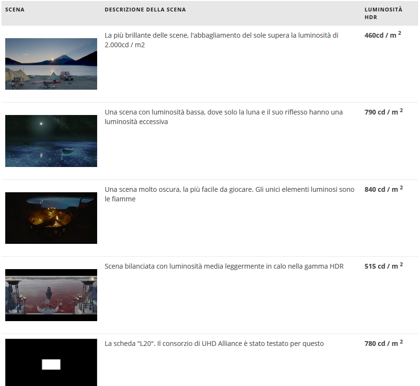The height and width of the screenshot is (386, 420).
Task: Click the LUMINOSITÀ HDR column header
Action: 383,13
